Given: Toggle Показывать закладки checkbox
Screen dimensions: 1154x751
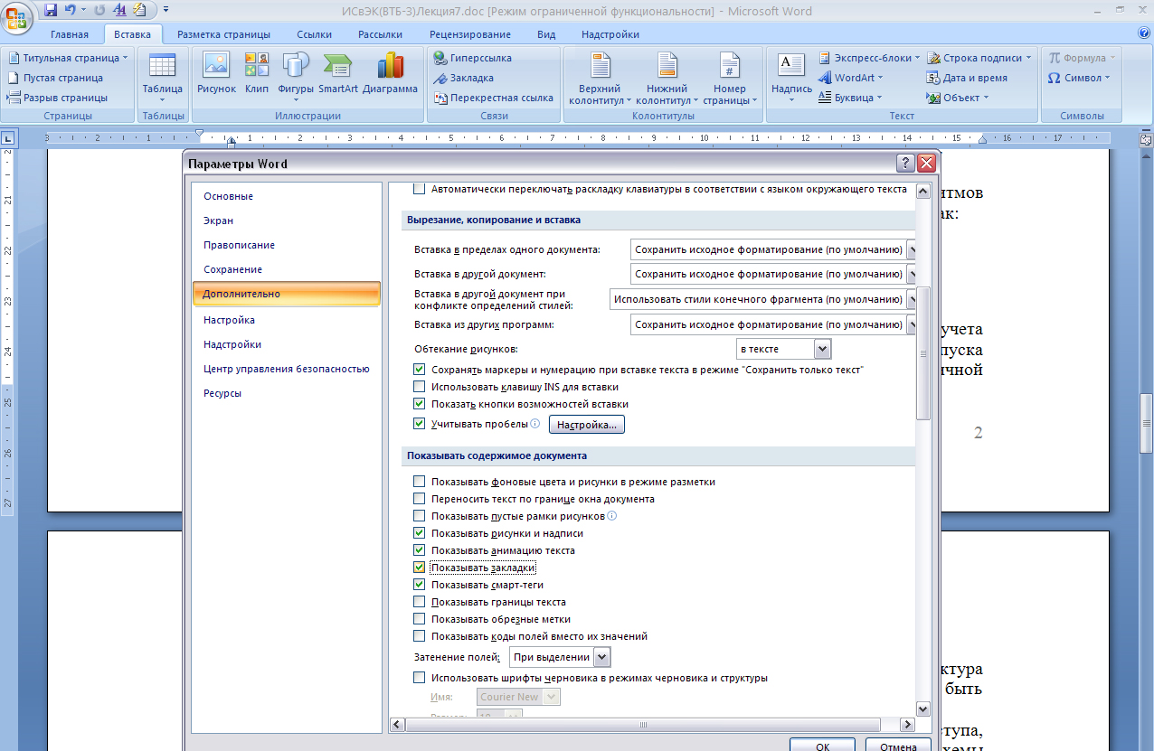Looking at the screenshot, I should (x=419, y=568).
